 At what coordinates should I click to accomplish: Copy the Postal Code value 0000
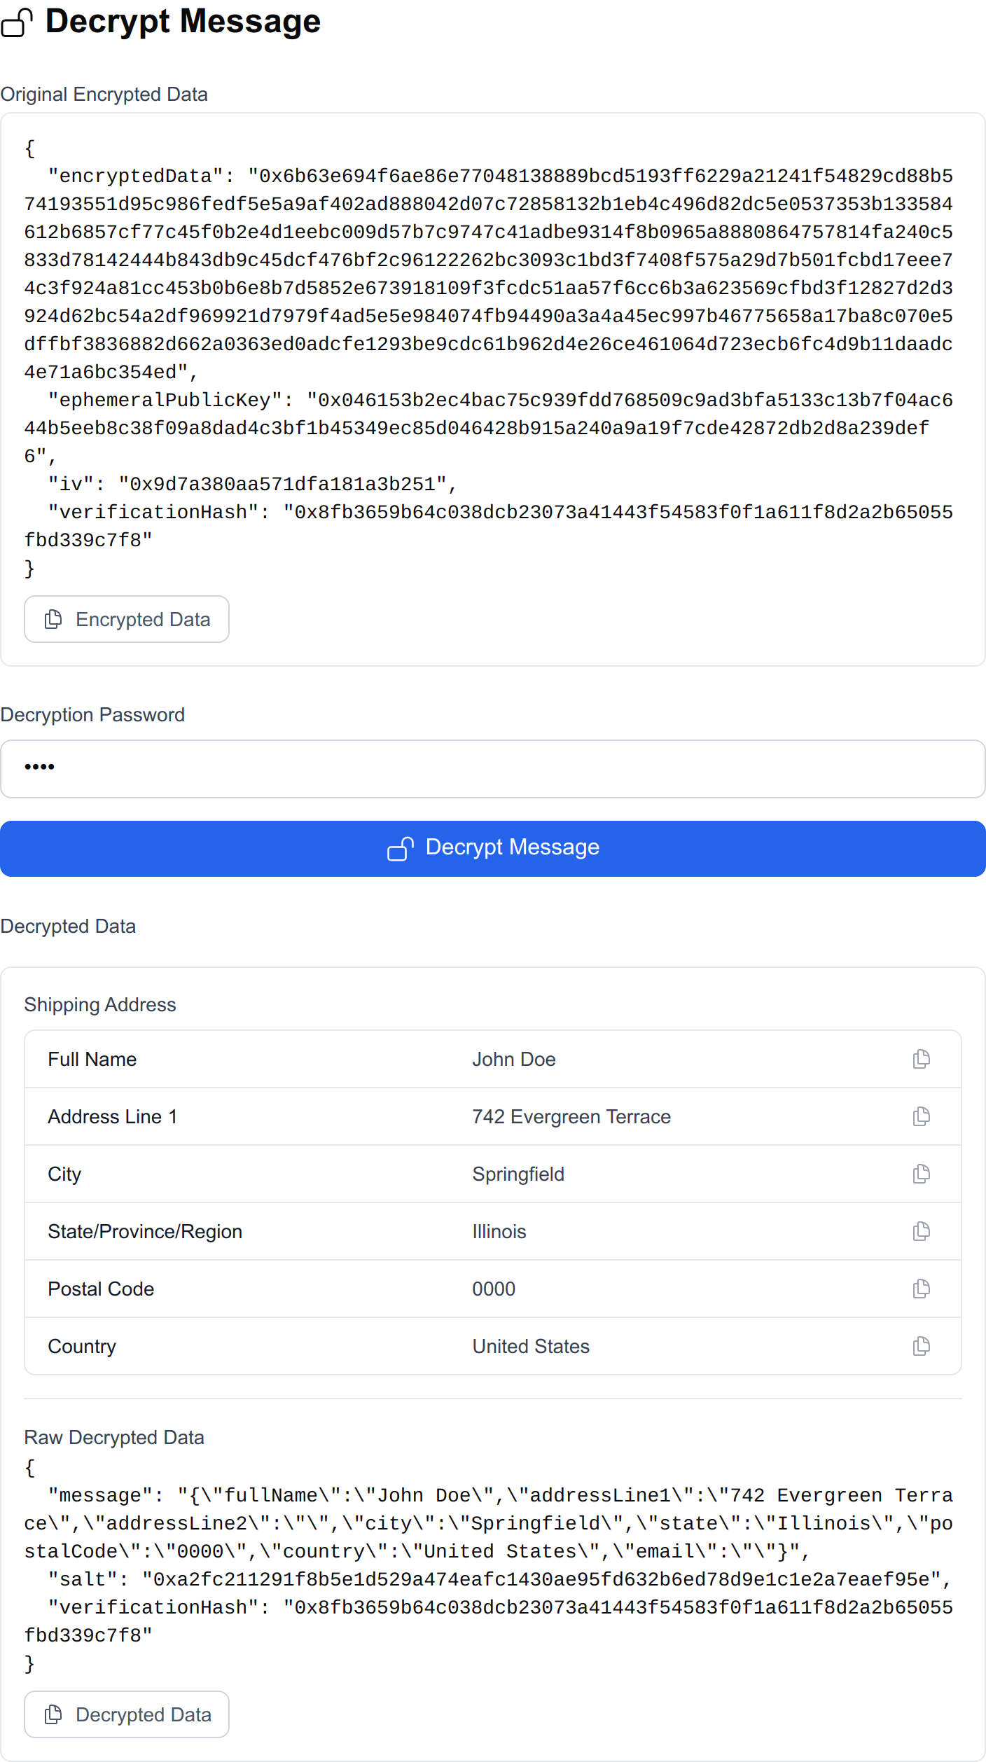click(x=920, y=1289)
